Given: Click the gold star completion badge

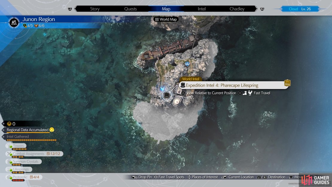Looking at the screenshot, I should 52,130.
